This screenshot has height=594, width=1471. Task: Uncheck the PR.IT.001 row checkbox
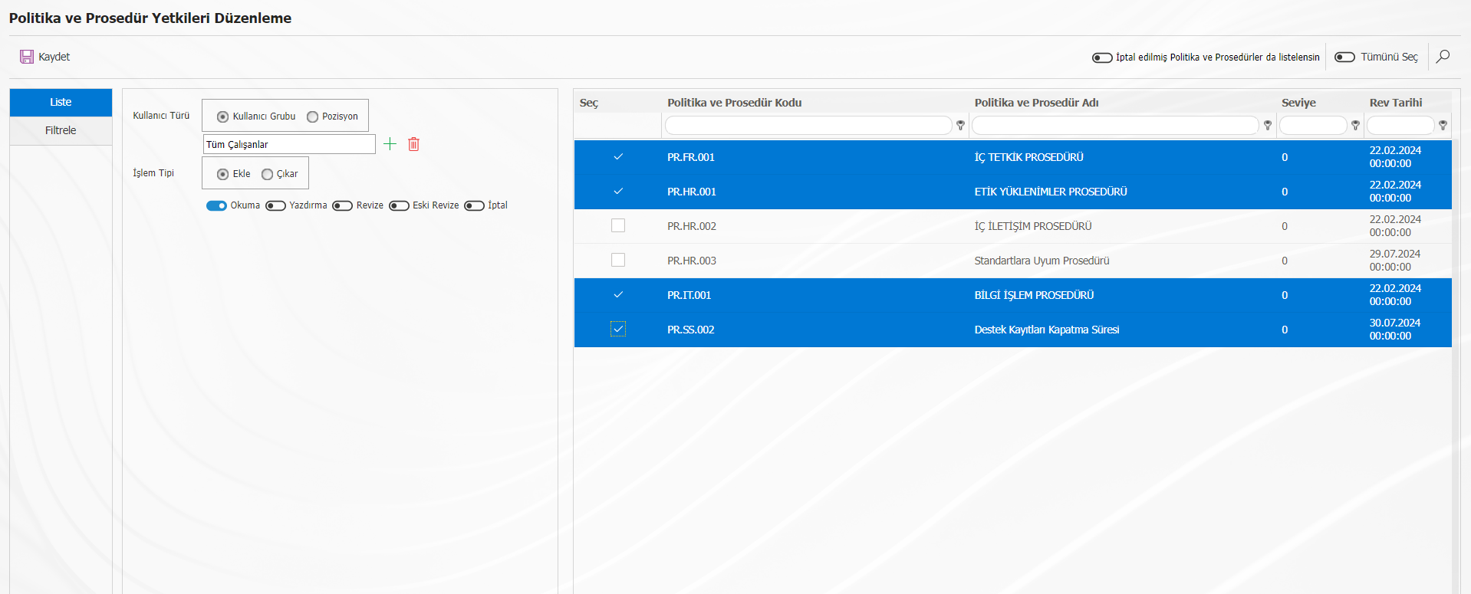tap(618, 295)
